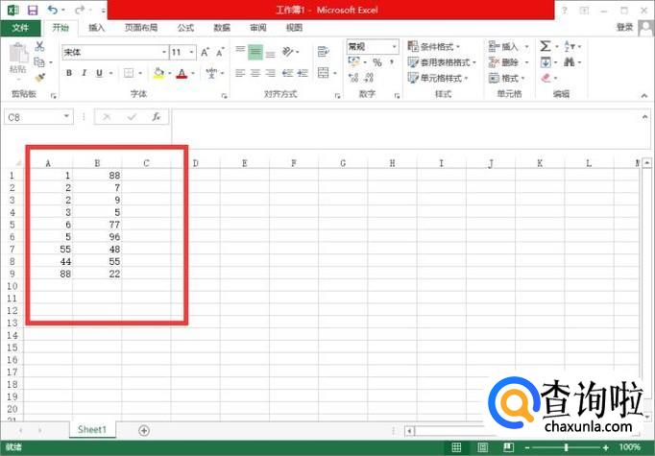Viewport: 655px width, 456px height.
Task: Toggle middle vertical alignment
Action: (255, 52)
